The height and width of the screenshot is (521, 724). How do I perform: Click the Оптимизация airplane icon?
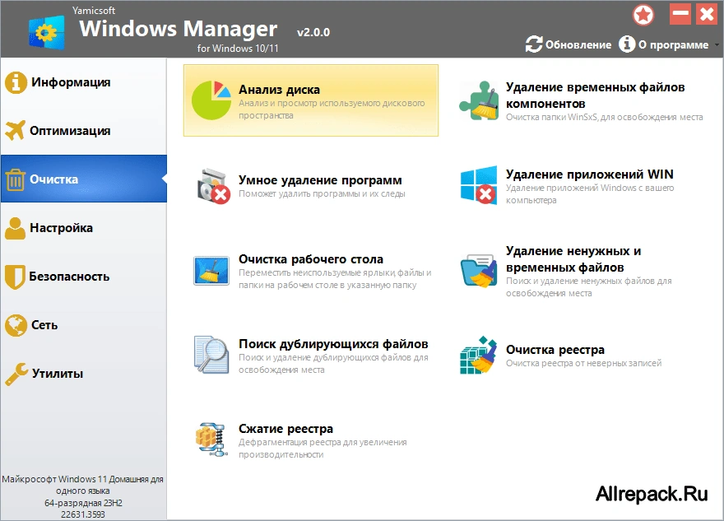[x=16, y=130]
